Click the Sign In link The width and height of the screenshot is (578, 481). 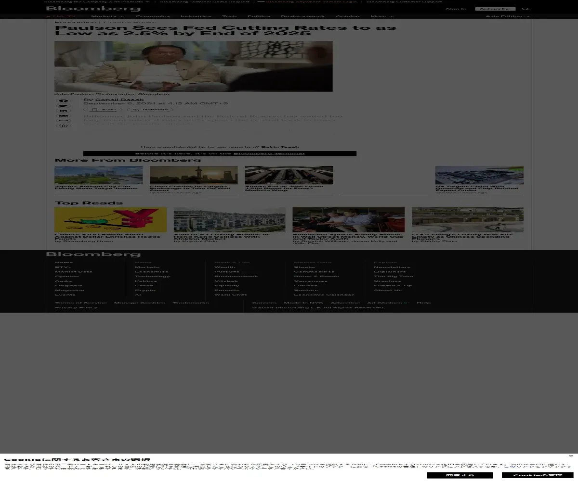click(x=456, y=9)
